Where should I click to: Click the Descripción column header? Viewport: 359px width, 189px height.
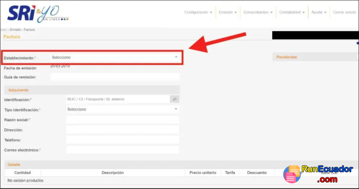point(113,173)
